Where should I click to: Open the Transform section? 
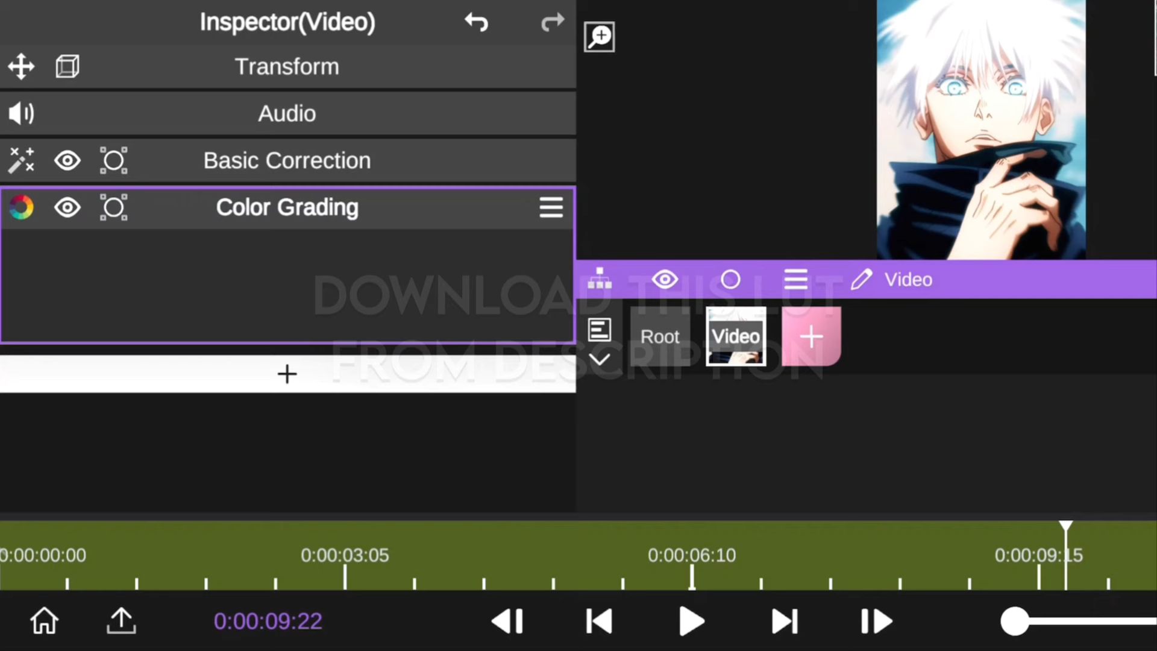pos(287,66)
